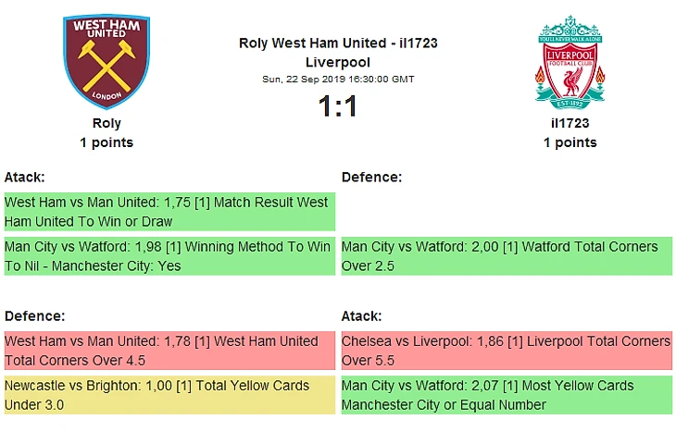This screenshot has height=444, width=676.
Task: Click the 1:1 match score
Action: (338, 107)
